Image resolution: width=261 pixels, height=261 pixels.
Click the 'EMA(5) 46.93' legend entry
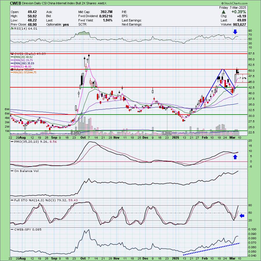(x=22, y=66)
